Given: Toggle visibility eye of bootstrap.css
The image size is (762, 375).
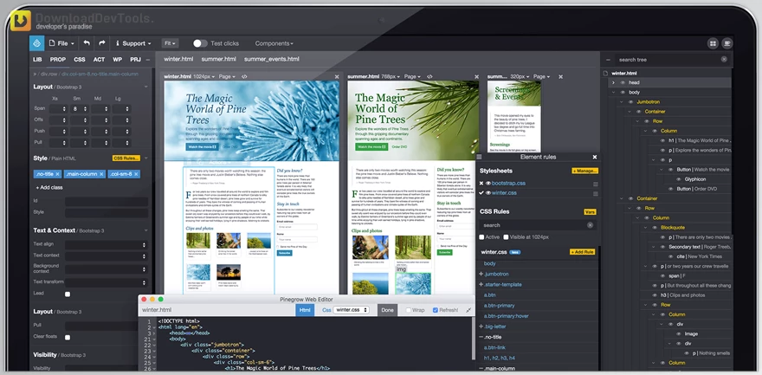Looking at the screenshot, I should 488,184.
